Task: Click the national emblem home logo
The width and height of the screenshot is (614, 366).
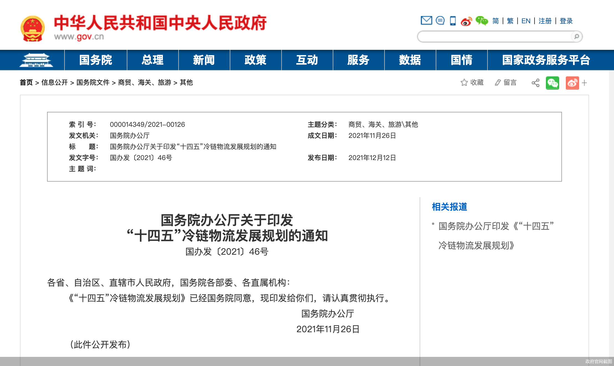Action: [33, 27]
